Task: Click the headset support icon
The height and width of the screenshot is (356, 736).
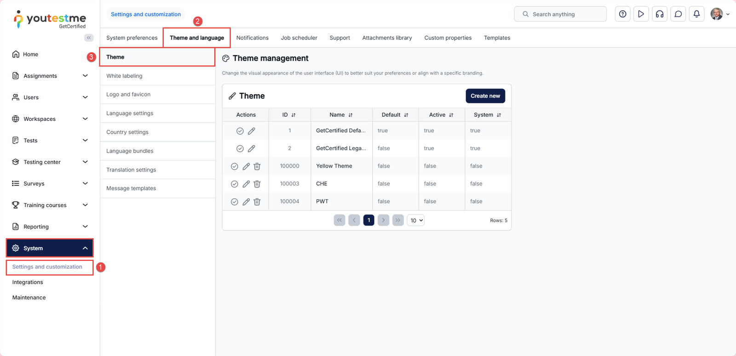Action: 660,14
